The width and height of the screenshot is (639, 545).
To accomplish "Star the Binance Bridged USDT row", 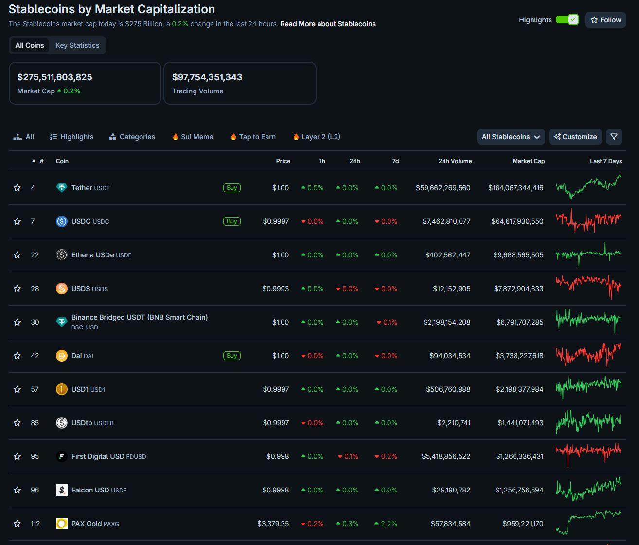I will point(18,322).
